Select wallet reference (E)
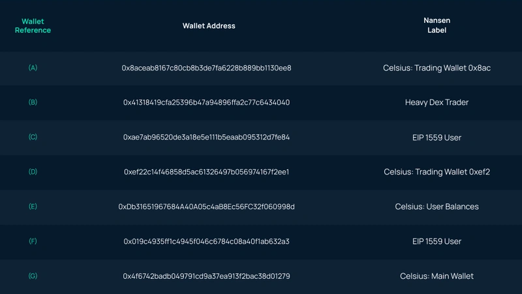Viewport: 522px width, 294px height. (33, 206)
